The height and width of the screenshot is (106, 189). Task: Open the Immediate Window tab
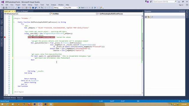pyautogui.click(x=10, y=98)
